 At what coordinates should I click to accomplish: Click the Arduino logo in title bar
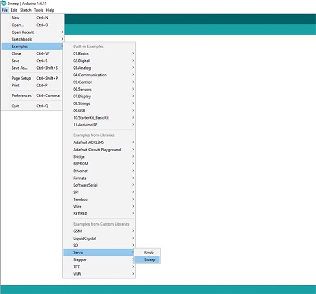4,3
